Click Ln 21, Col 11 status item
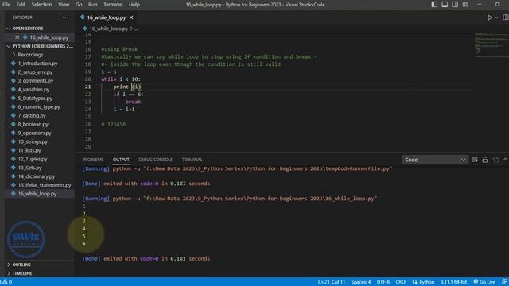Image resolution: width=509 pixels, height=286 pixels. (x=331, y=282)
